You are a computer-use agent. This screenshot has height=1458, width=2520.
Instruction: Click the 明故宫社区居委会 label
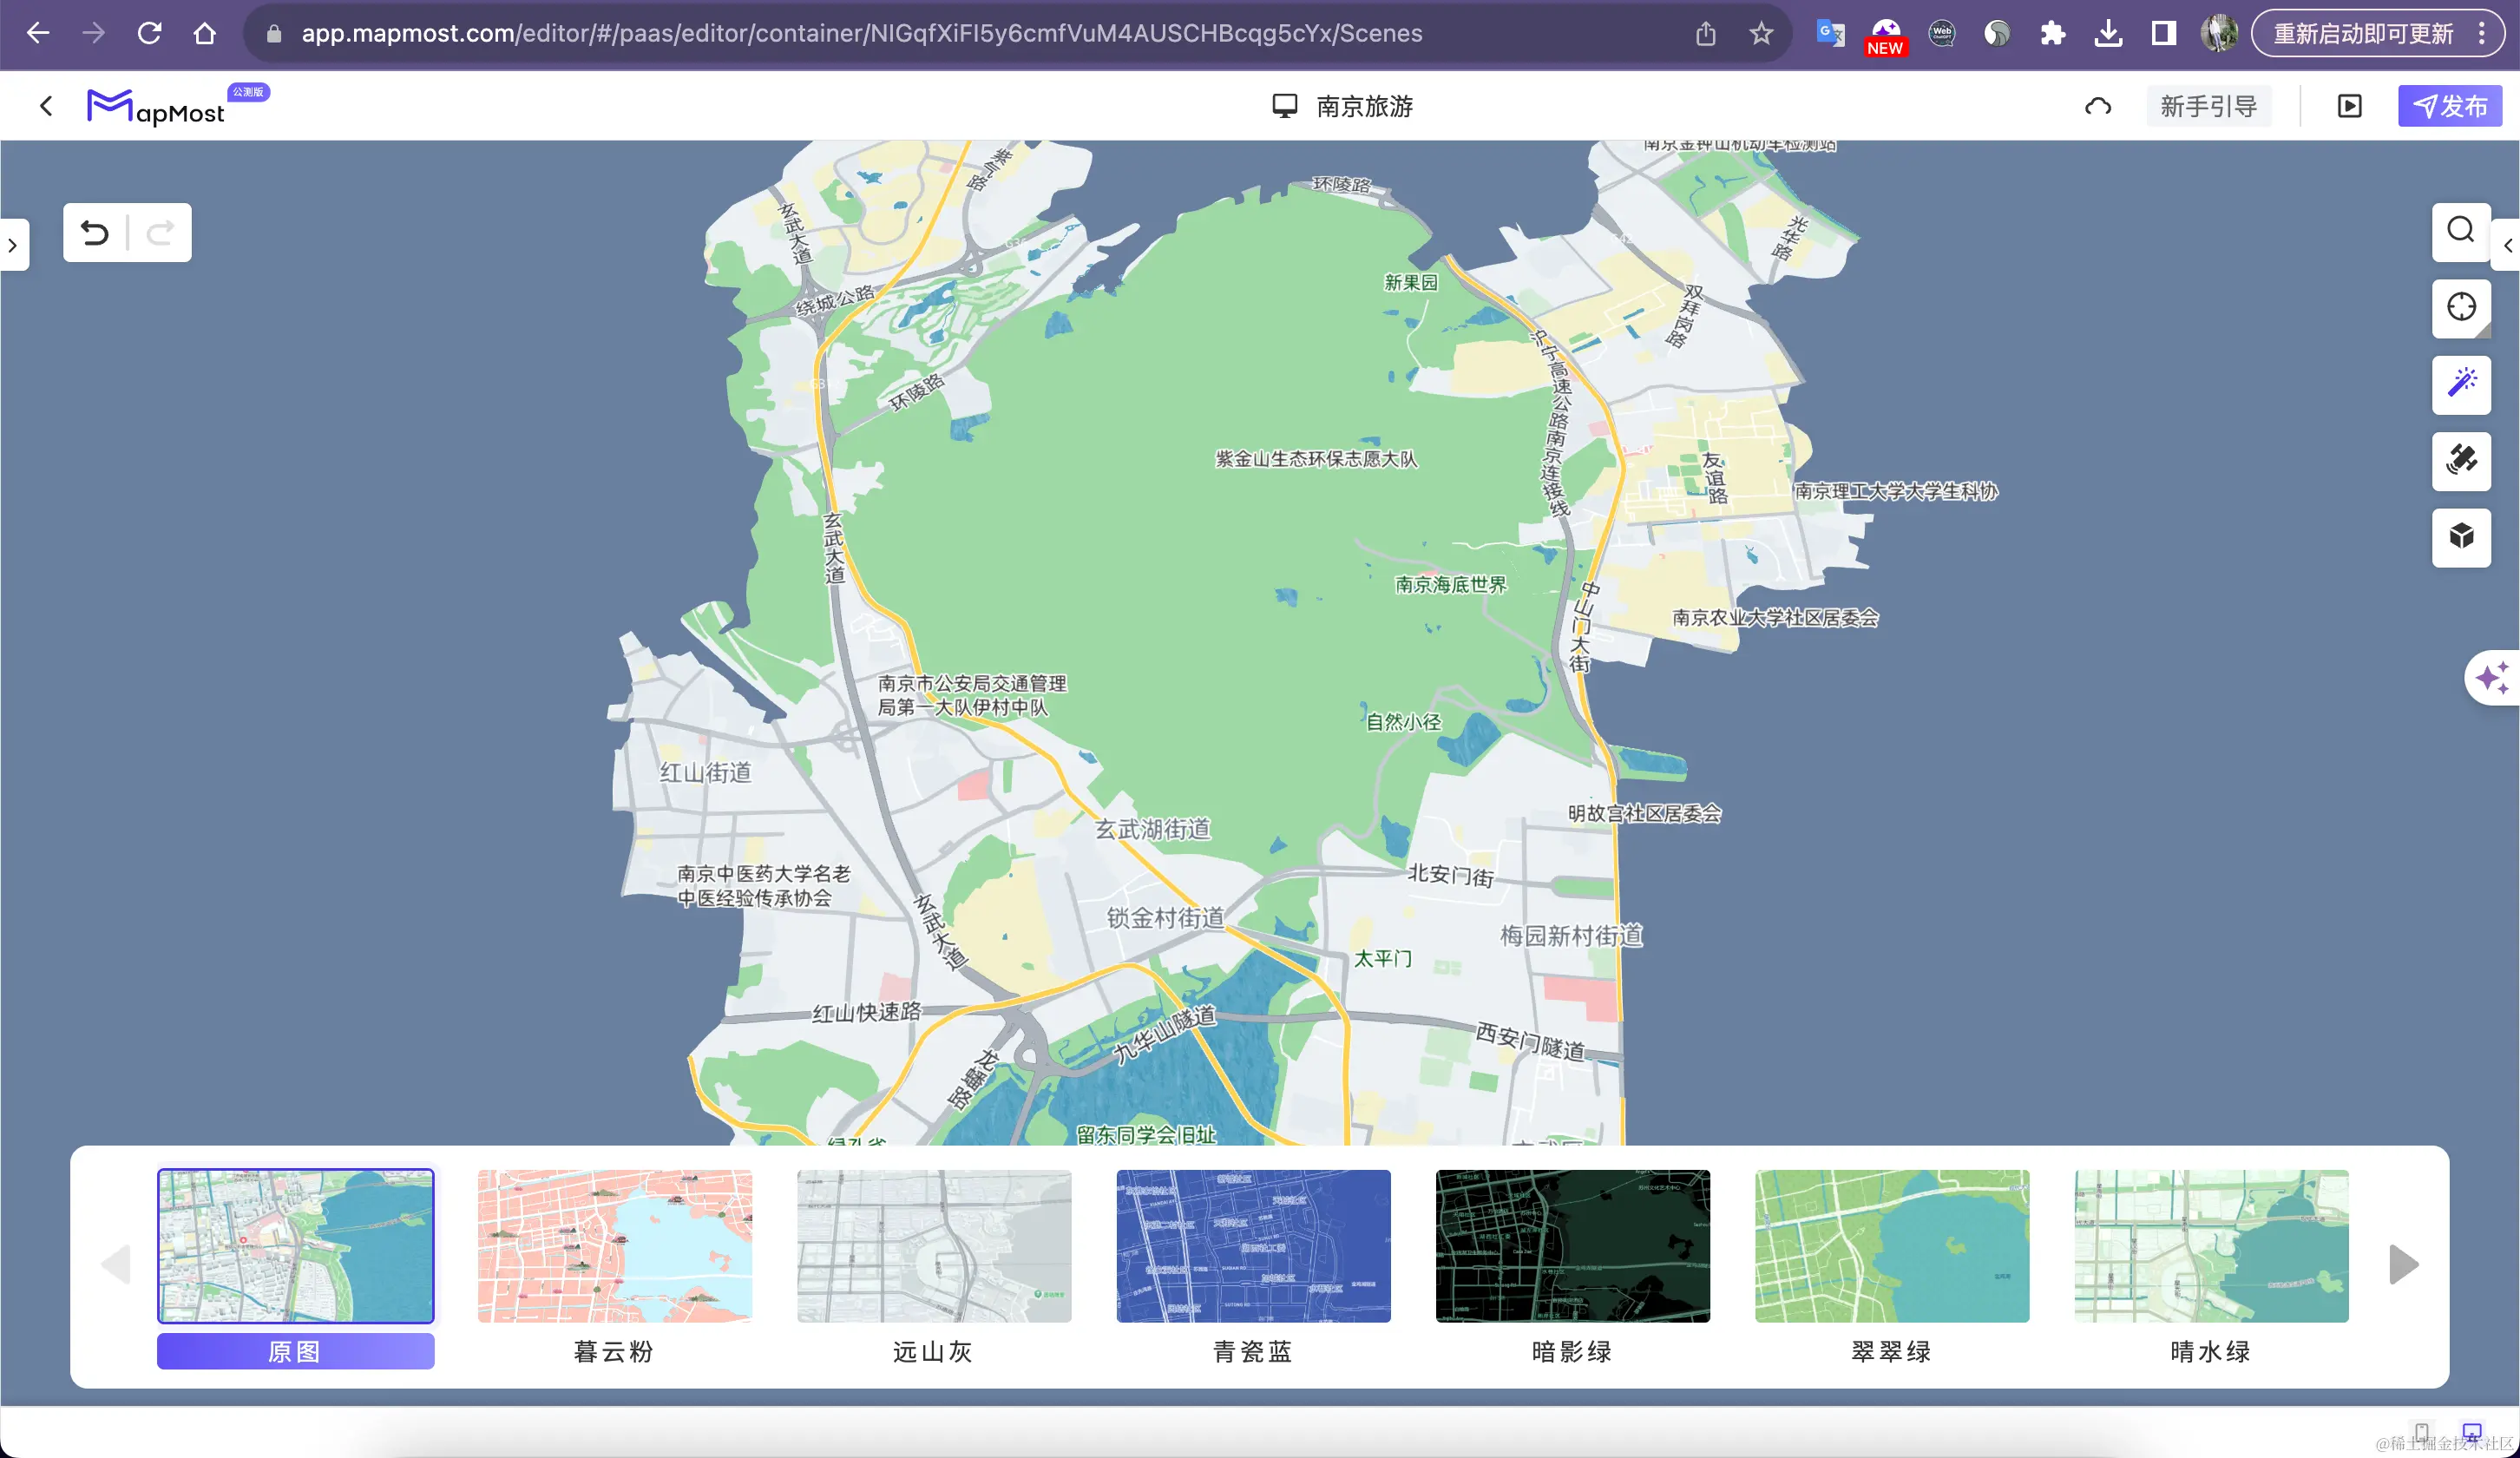1644,813
